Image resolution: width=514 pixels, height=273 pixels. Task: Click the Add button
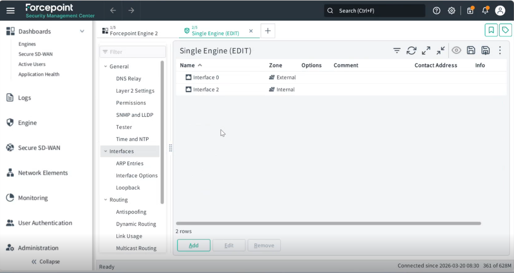pos(194,245)
